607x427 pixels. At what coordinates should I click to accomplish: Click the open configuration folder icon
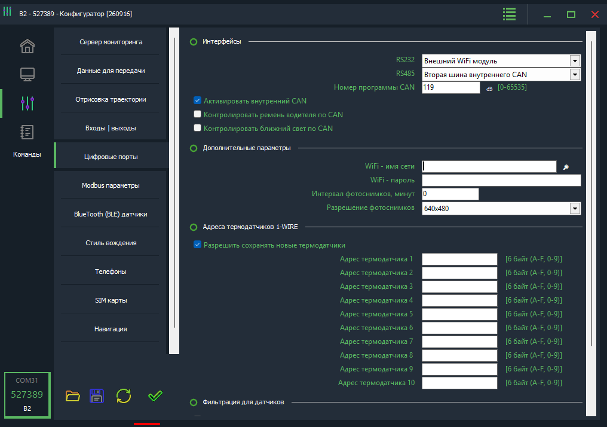(72, 396)
